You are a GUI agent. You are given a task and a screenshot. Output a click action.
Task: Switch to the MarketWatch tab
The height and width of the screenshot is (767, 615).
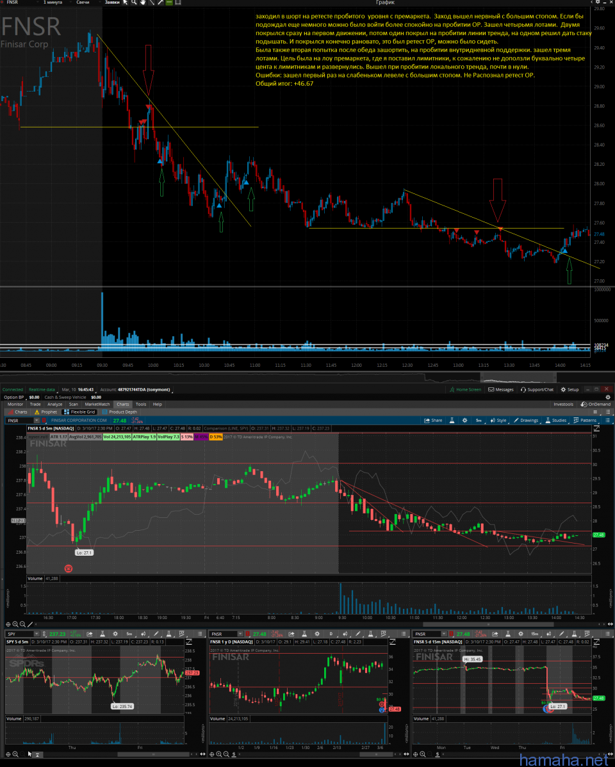(97, 405)
